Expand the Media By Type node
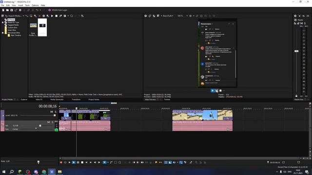The image size is (312, 175). [3, 22]
